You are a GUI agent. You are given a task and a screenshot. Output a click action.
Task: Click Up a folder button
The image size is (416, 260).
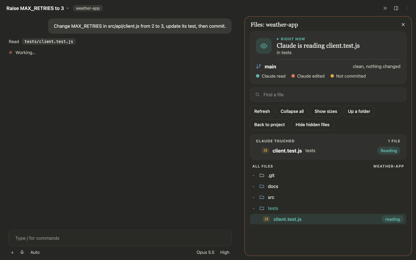(359, 111)
